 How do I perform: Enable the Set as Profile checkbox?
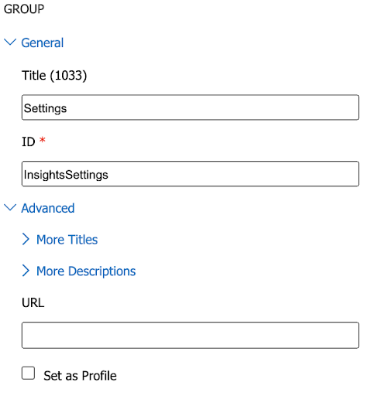[28, 373]
